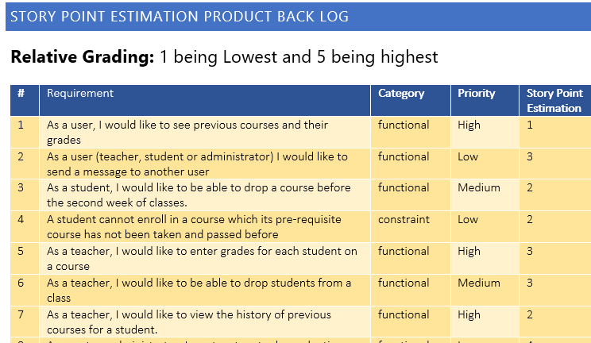Select the requirement about dropping students from a class
The image size is (591, 343).
click(x=199, y=290)
